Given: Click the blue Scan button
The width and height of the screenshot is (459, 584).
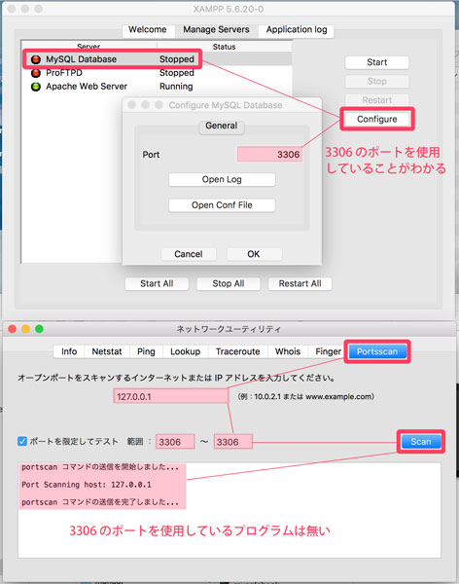Looking at the screenshot, I should 421,442.
